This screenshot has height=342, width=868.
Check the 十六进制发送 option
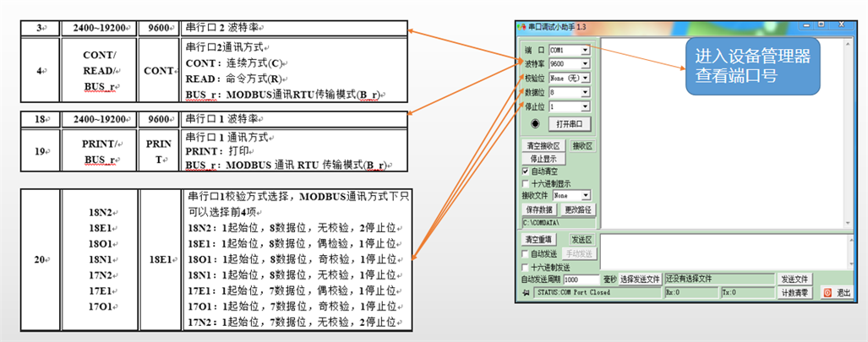525,267
